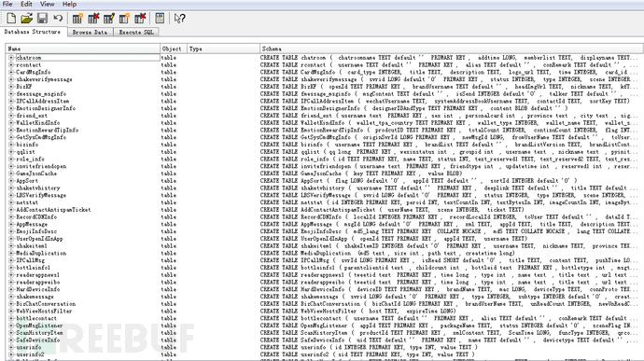This screenshot has width=644, height=361.
Task: Open the Edit menu
Action: [26, 4]
